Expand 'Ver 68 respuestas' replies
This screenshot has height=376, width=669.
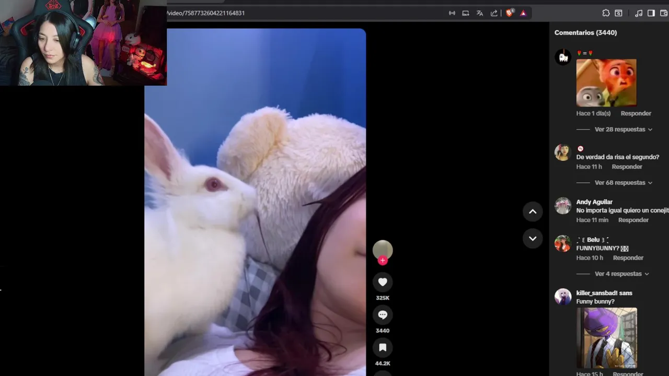623,183
